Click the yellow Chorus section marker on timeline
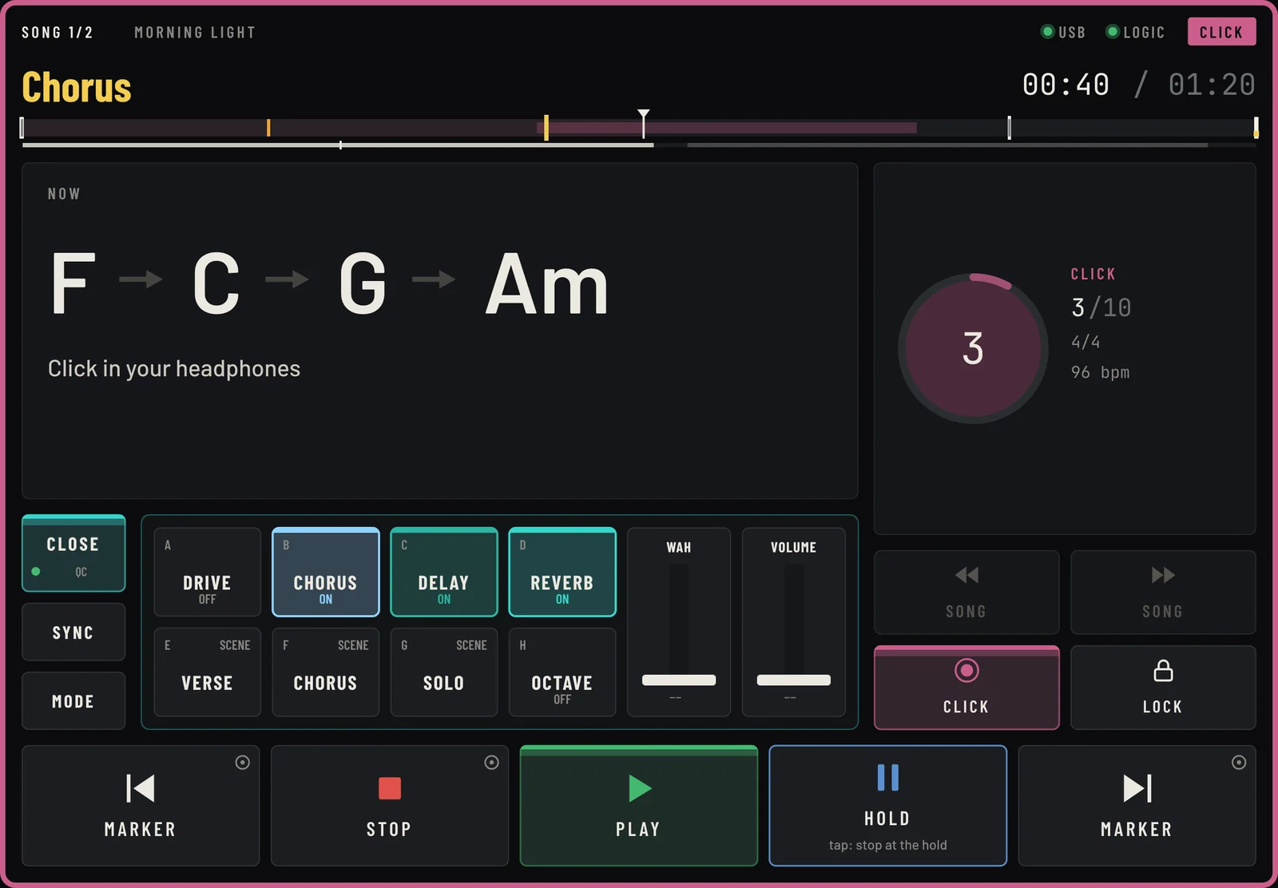Image resolution: width=1278 pixels, height=888 pixels. click(546, 128)
